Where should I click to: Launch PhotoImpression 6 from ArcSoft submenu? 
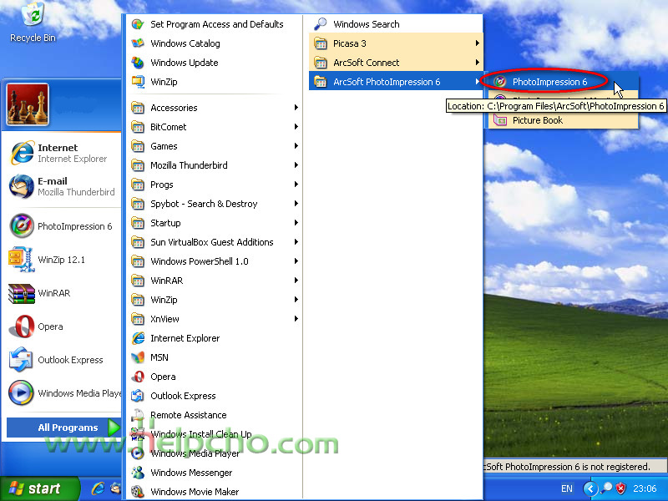click(x=562, y=82)
